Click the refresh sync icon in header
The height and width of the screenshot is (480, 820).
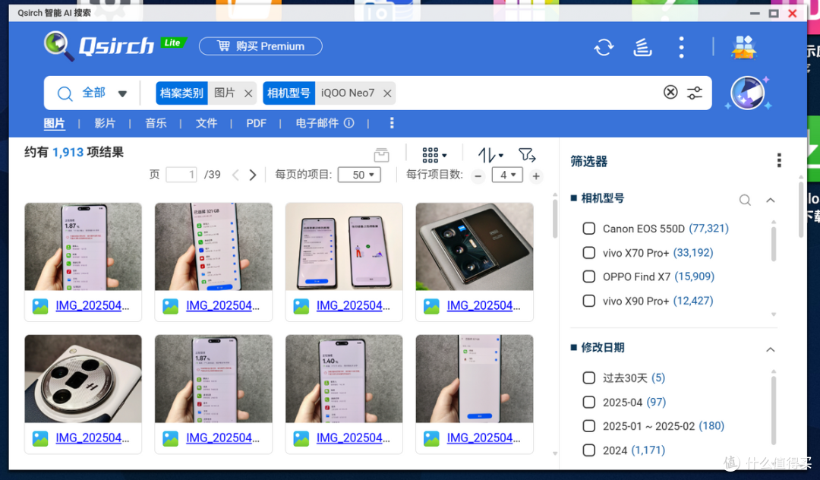pos(604,47)
